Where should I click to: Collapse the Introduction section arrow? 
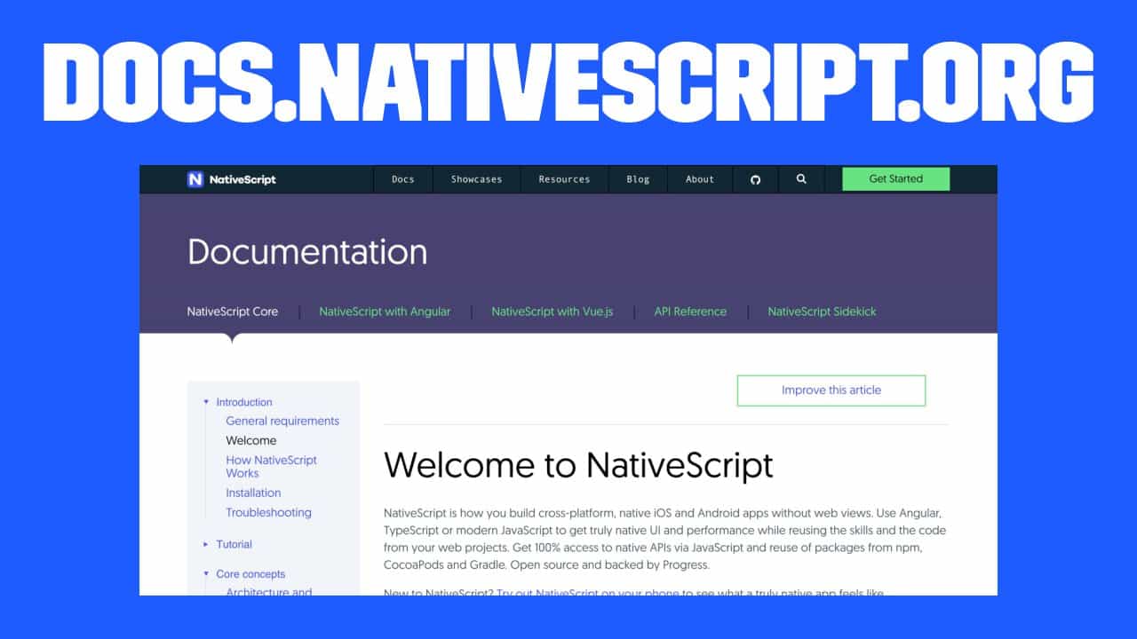206,402
